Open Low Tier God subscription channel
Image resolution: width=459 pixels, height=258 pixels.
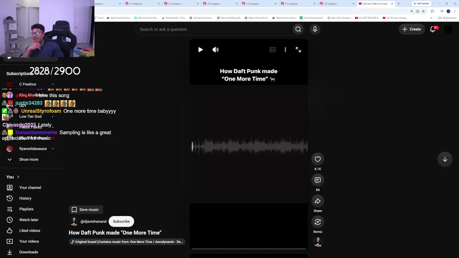tap(30, 116)
